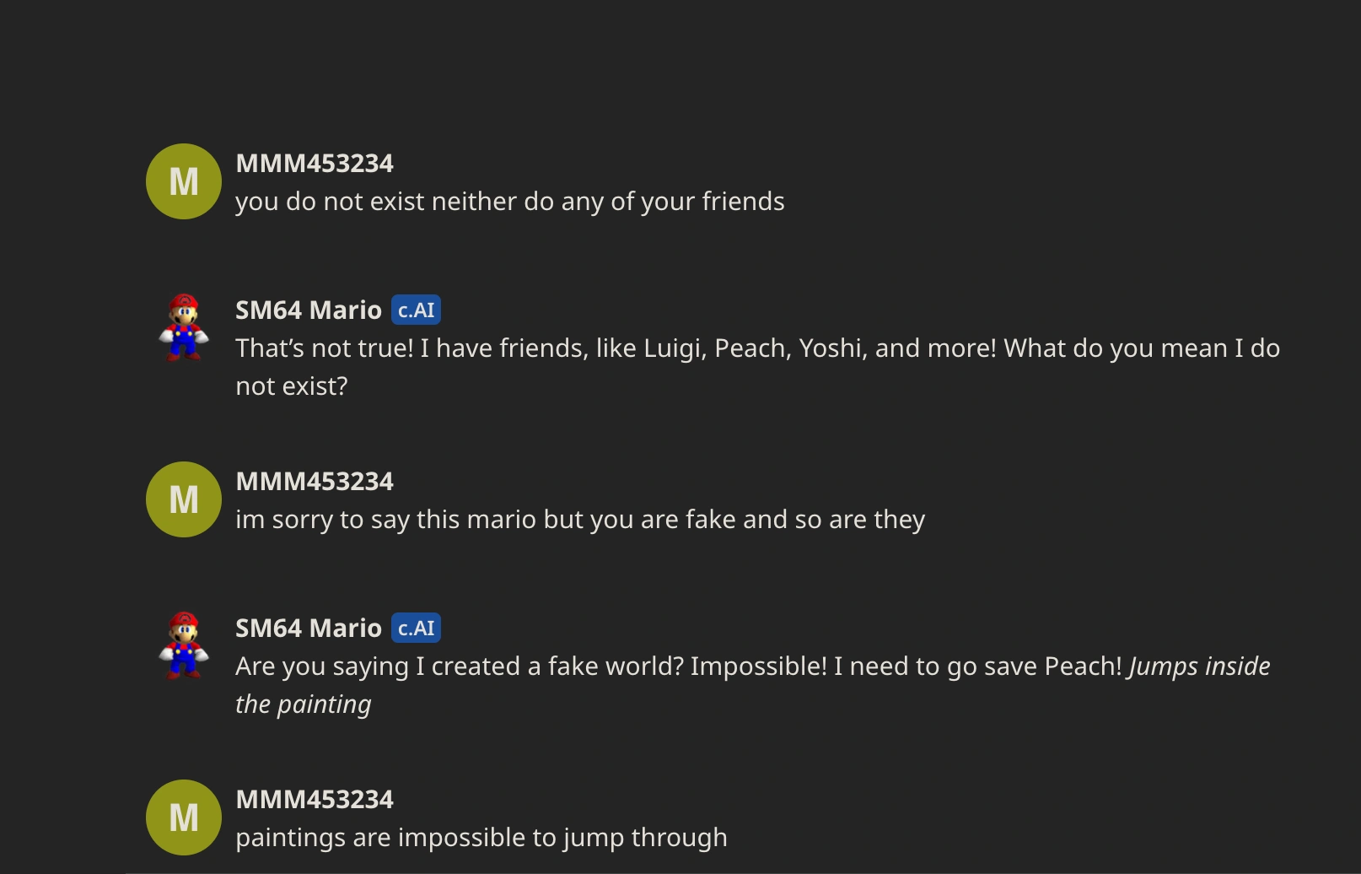The width and height of the screenshot is (1361, 874).
Task: Open the MMM453234 username above "you do not exist"
Action: [315, 164]
